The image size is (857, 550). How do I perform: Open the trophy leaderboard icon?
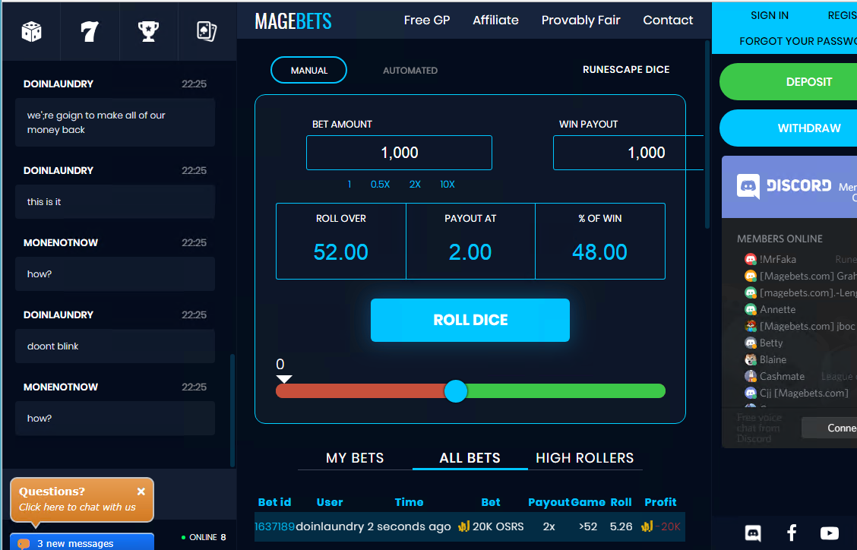148,32
